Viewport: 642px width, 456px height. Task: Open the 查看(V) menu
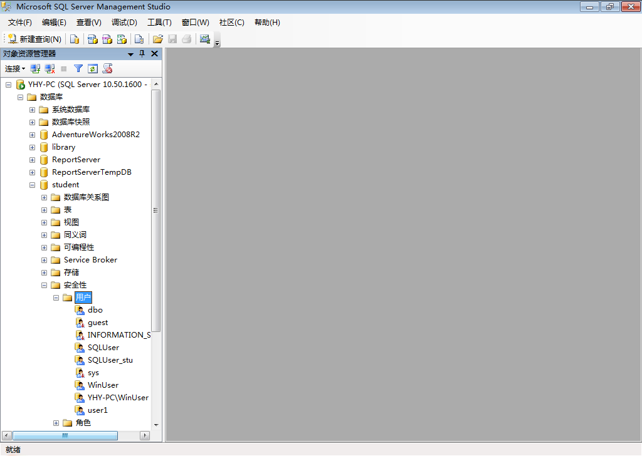89,23
